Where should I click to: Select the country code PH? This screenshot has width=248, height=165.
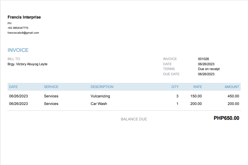[9, 23]
